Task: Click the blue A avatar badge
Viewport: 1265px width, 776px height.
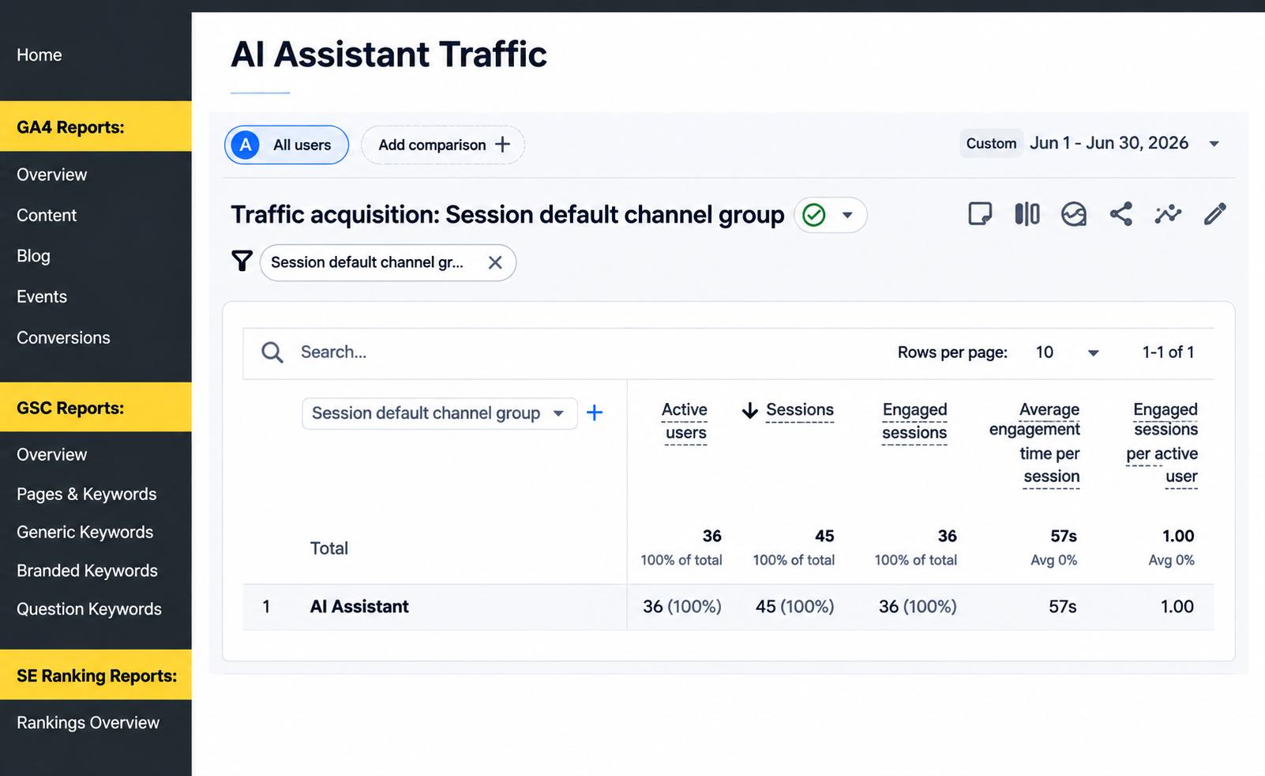Action: (x=246, y=145)
